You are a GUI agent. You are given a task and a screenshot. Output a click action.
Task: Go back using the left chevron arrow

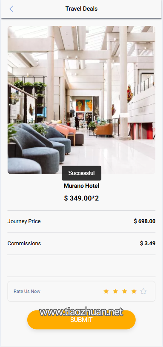(x=11, y=9)
